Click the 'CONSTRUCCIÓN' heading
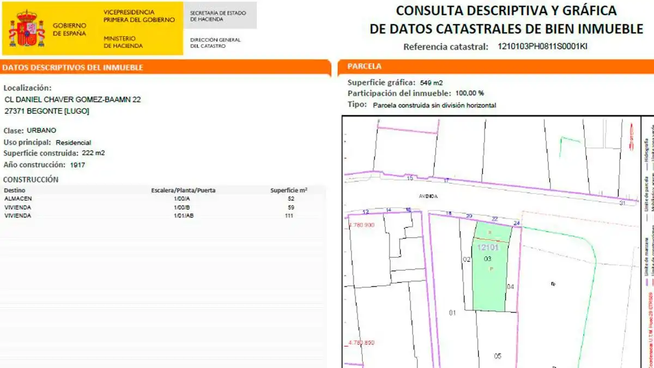This screenshot has width=654, height=368. click(x=31, y=179)
